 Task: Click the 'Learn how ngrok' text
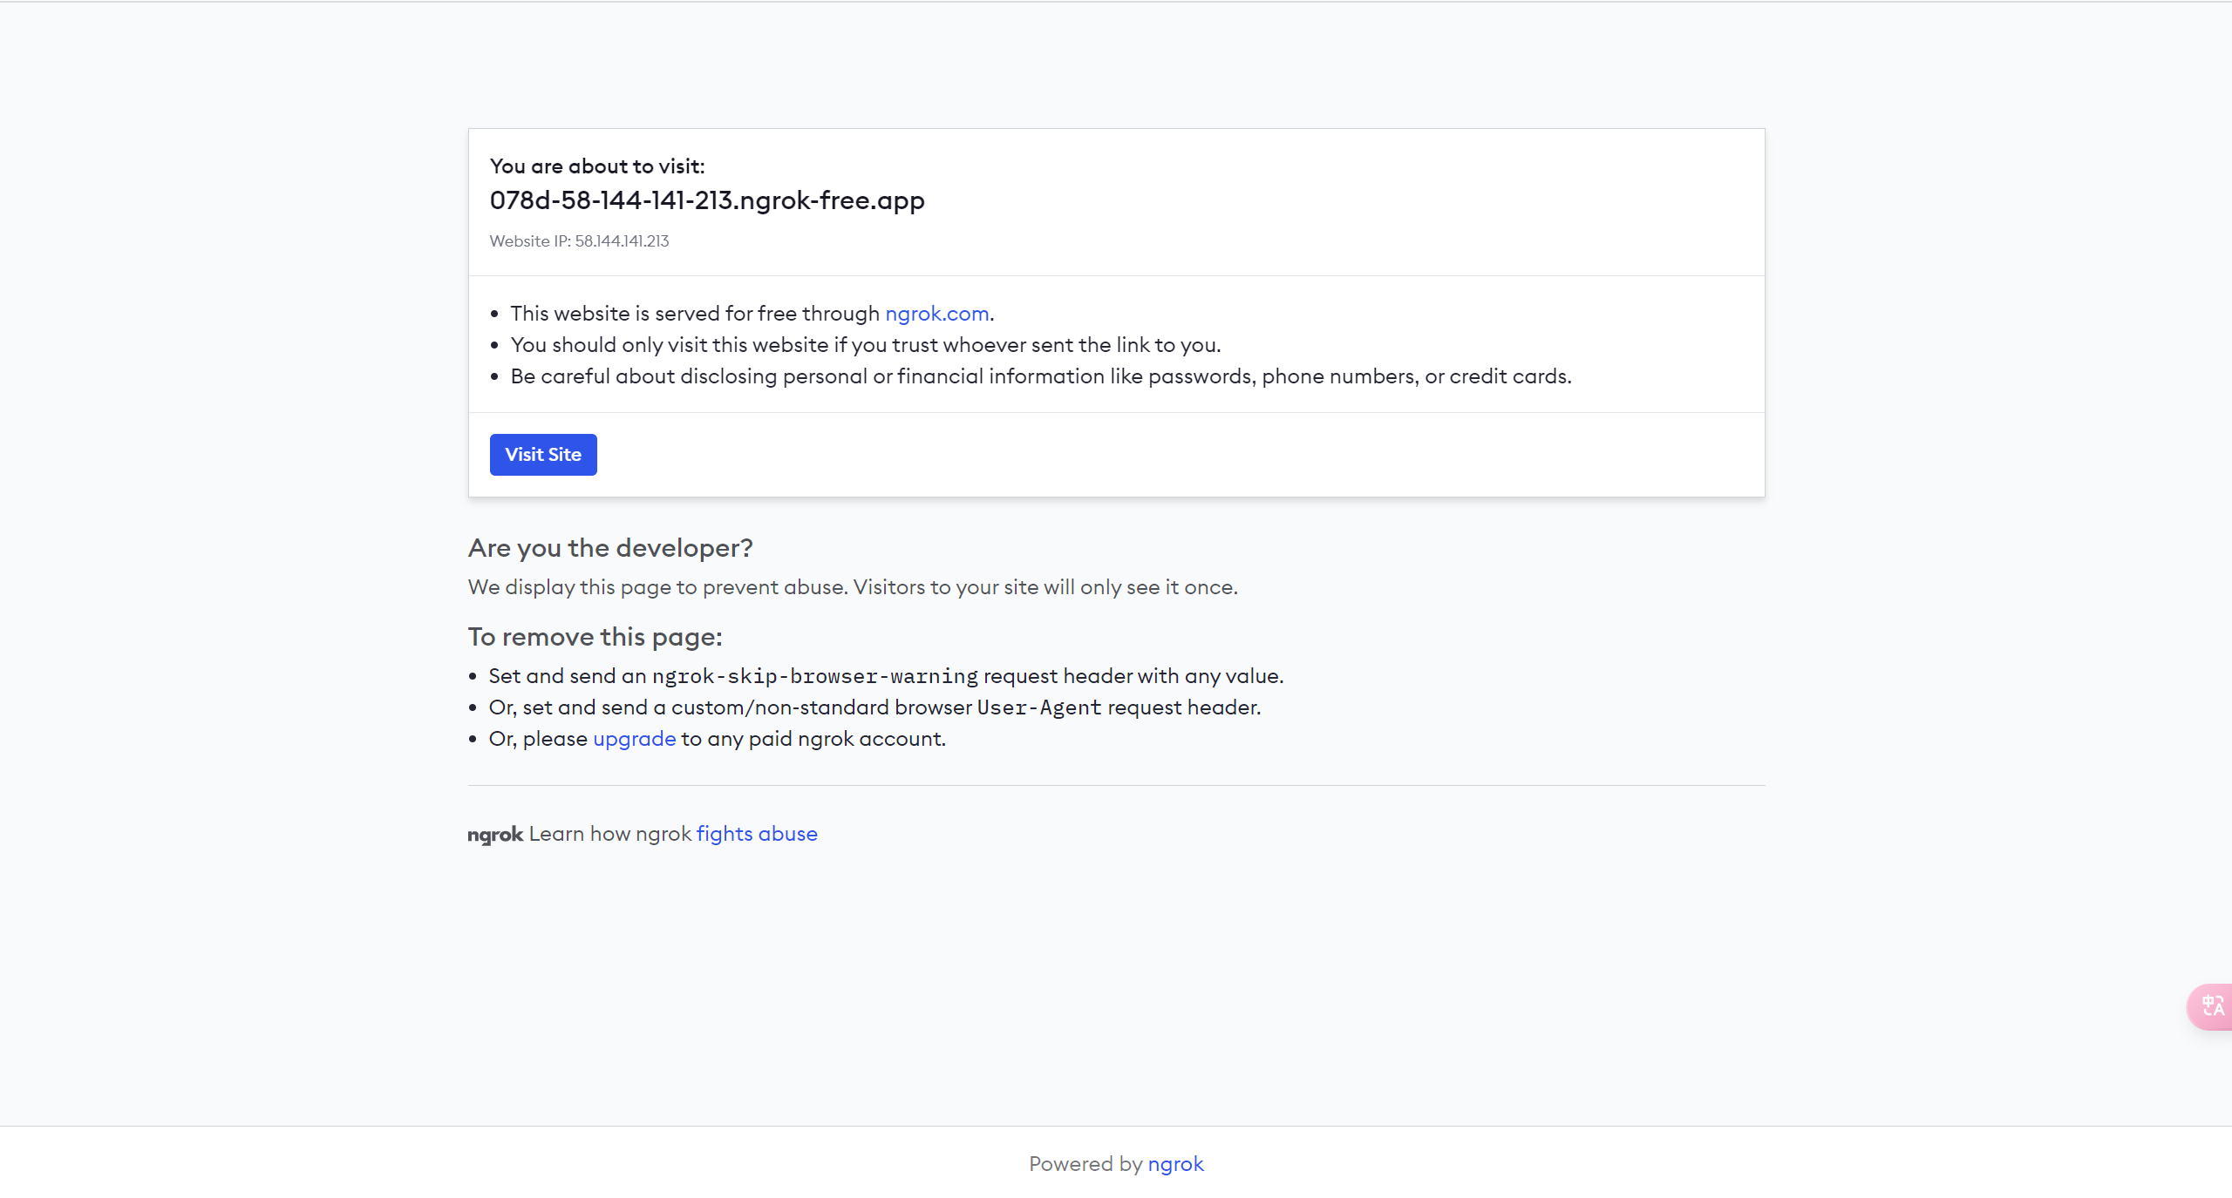[609, 834]
